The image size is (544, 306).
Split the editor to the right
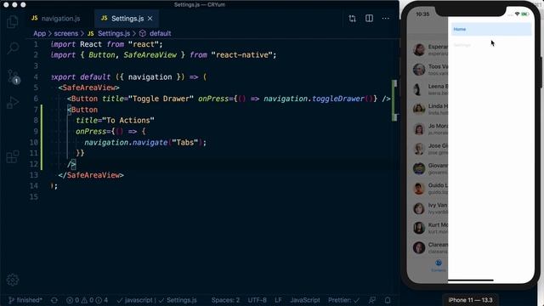(369, 19)
